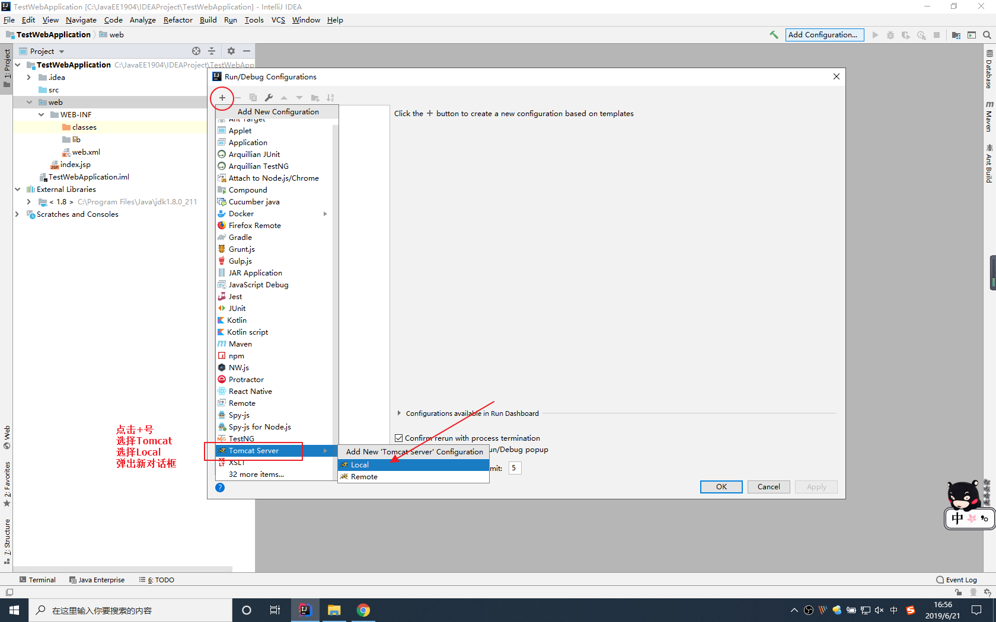Click OK in Run/Debug Configurations dialog
This screenshot has height=622, width=996.
pyautogui.click(x=722, y=487)
